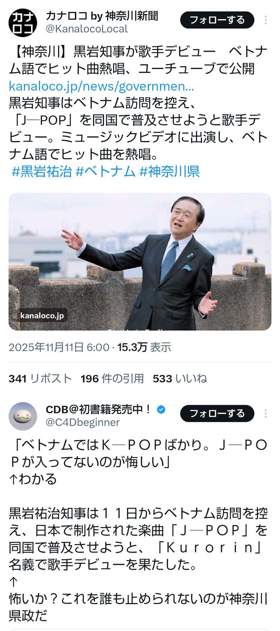Tap the 2025年11月11日 6:00 timestamp

click(x=59, y=347)
